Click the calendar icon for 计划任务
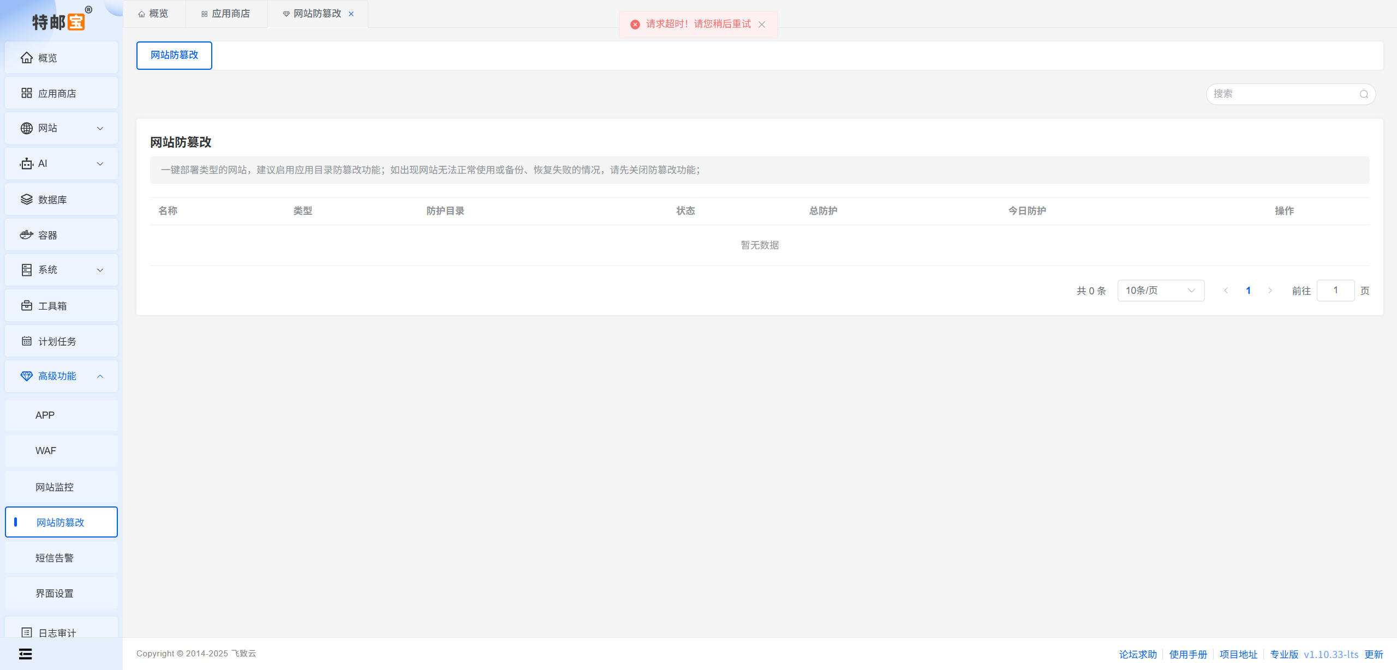This screenshot has height=670, width=1397. point(26,341)
